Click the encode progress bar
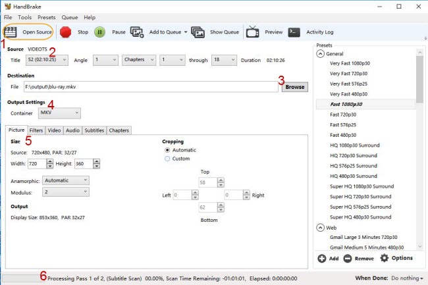This screenshot has width=428, height=285. pos(20,278)
